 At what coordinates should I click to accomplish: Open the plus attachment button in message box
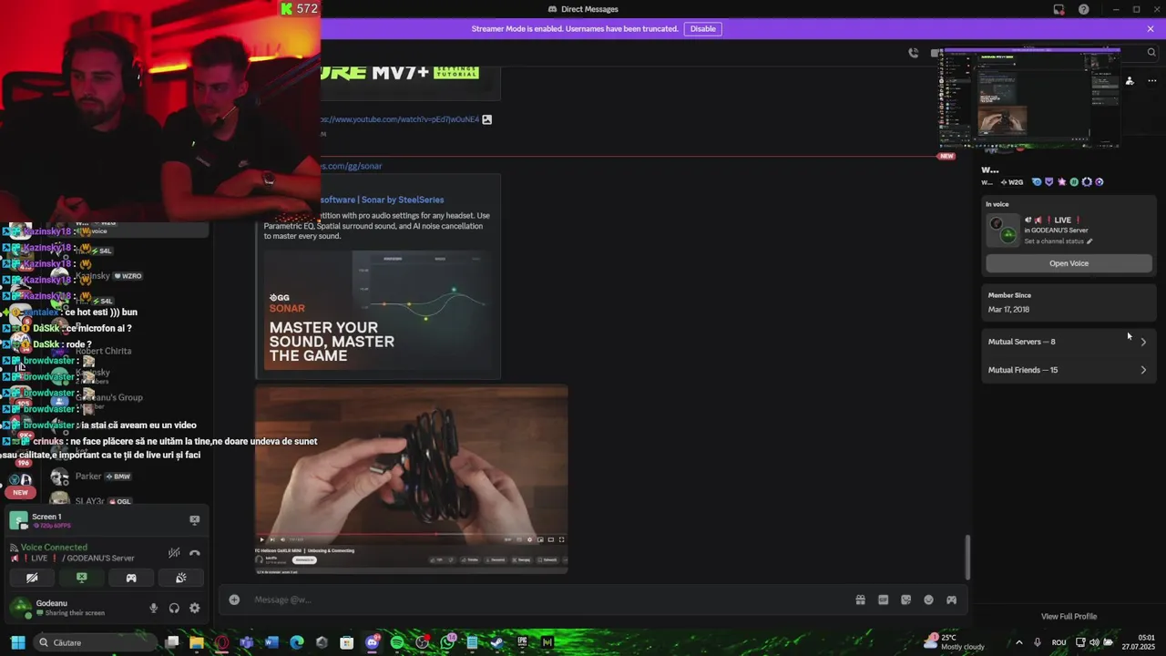pyautogui.click(x=234, y=600)
